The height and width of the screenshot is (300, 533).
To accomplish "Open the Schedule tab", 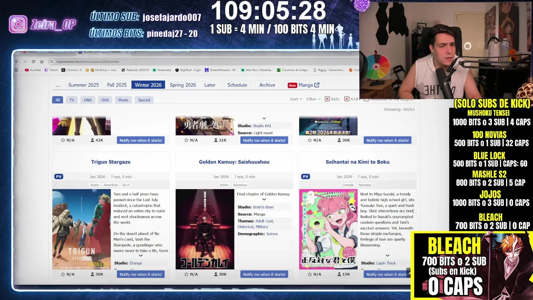I will click(x=237, y=85).
